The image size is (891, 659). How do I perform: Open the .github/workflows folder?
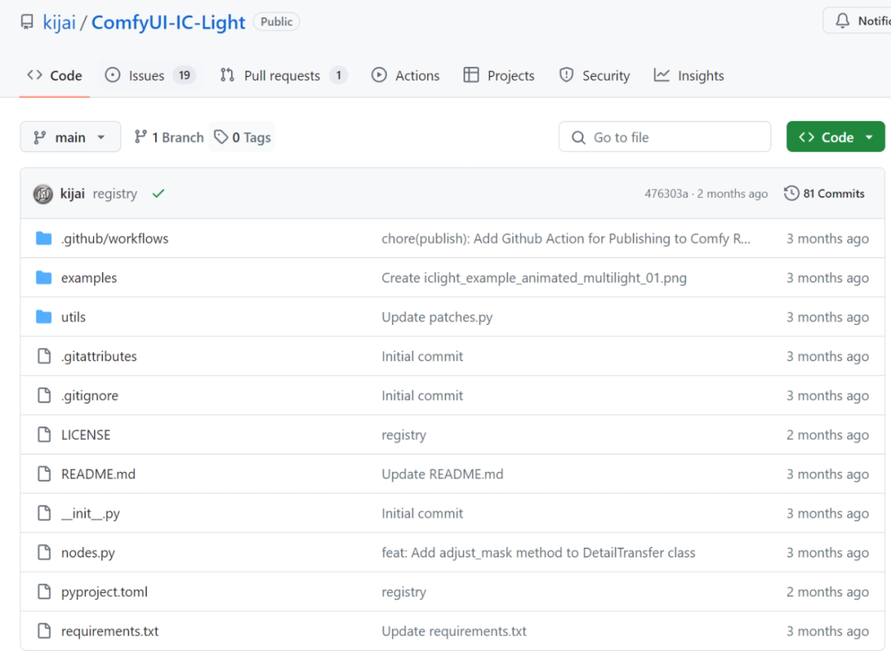115,238
